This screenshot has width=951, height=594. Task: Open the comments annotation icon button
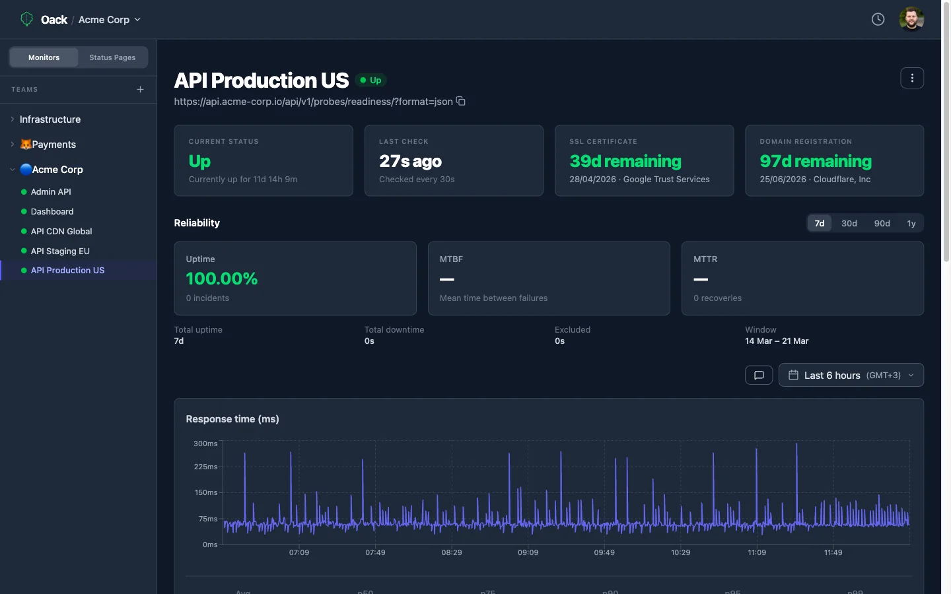pyautogui.click(x=759, y=375)
